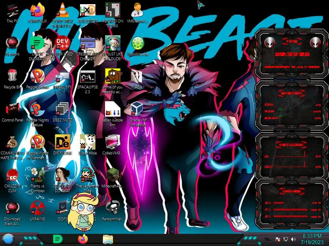This screenshot has width=329, height=246.
Task: Click the flag notification tray icon
Action: (x=278, y=240)
